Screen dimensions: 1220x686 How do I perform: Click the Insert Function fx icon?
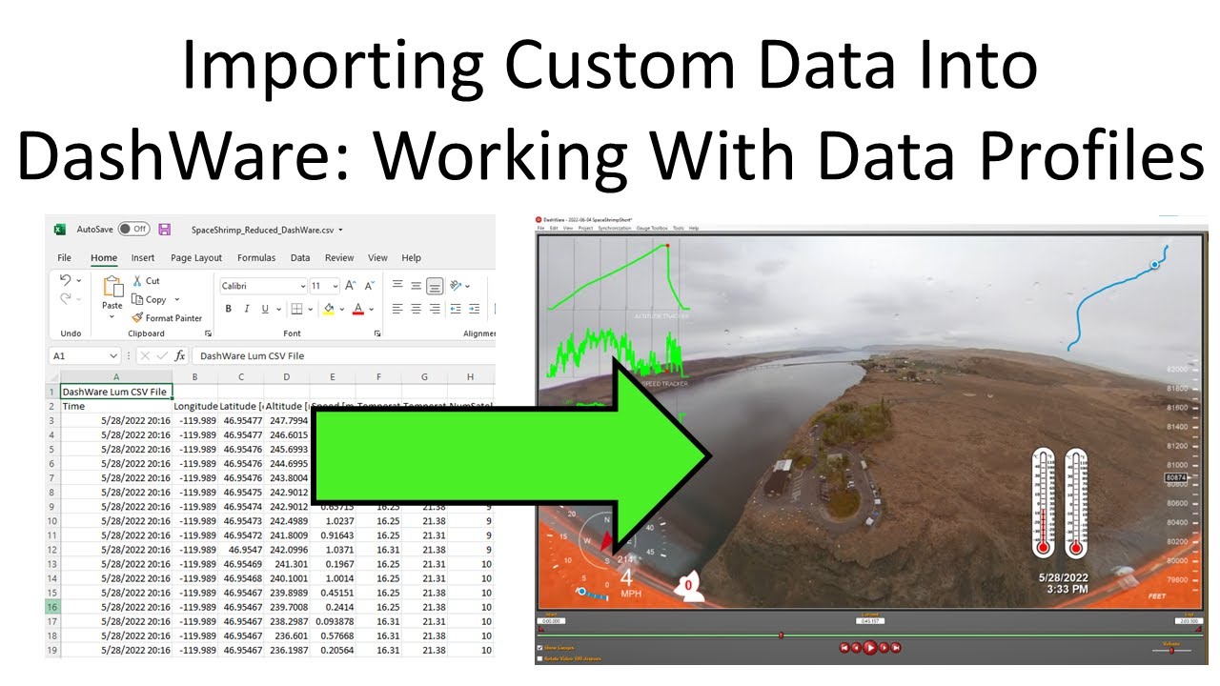pyautogui.click(x=179, y=356)
